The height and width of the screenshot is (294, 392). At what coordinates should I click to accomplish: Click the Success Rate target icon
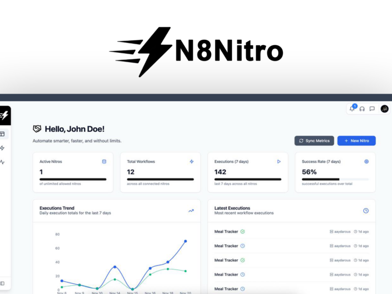point(366,162)
